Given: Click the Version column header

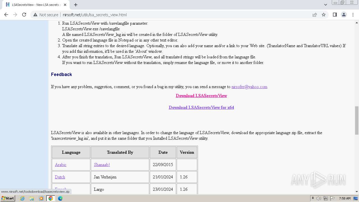Looking at the screenshot, I should [187, 152].
